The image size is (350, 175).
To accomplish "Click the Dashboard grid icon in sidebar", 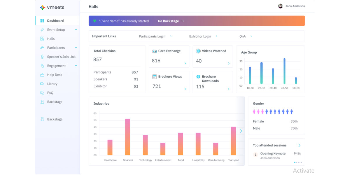I will (42, 21).
